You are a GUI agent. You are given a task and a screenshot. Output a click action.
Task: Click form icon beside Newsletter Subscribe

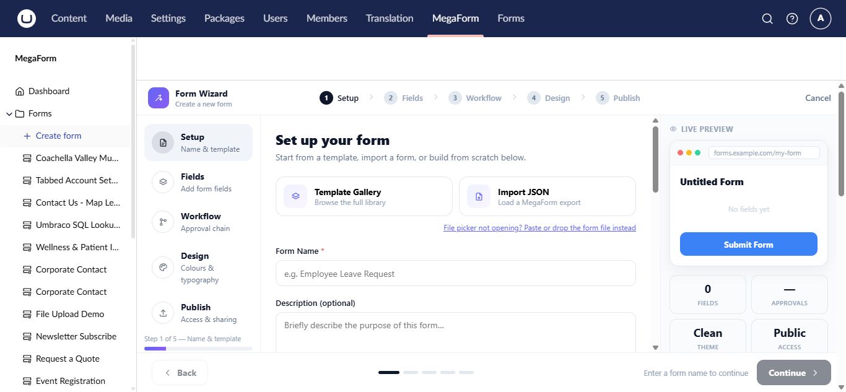tap(27, 336)
